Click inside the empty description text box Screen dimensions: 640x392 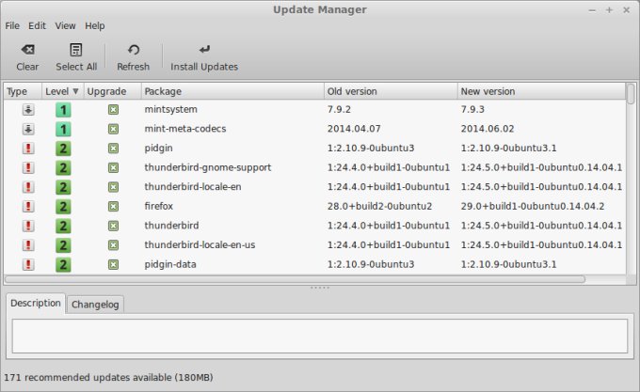coord(320,337)
